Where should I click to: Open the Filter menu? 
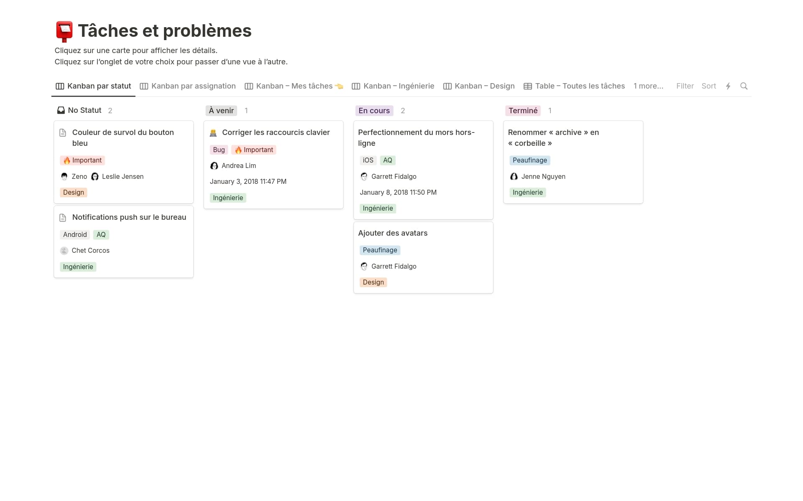(685, 86)
